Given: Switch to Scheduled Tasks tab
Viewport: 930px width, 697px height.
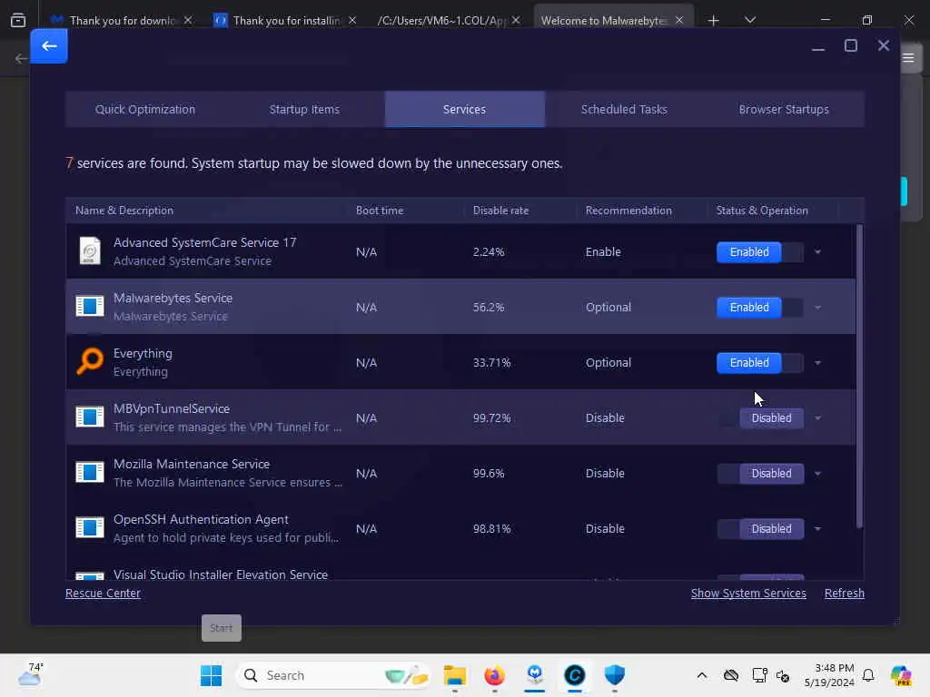Looking at the screenshot, I should (x=624, y=109).
